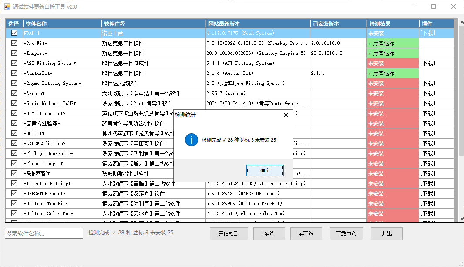This screenshot has height=267, width=464.
Task: Click the 已安装版本 column header
Action: coord(339,24)
